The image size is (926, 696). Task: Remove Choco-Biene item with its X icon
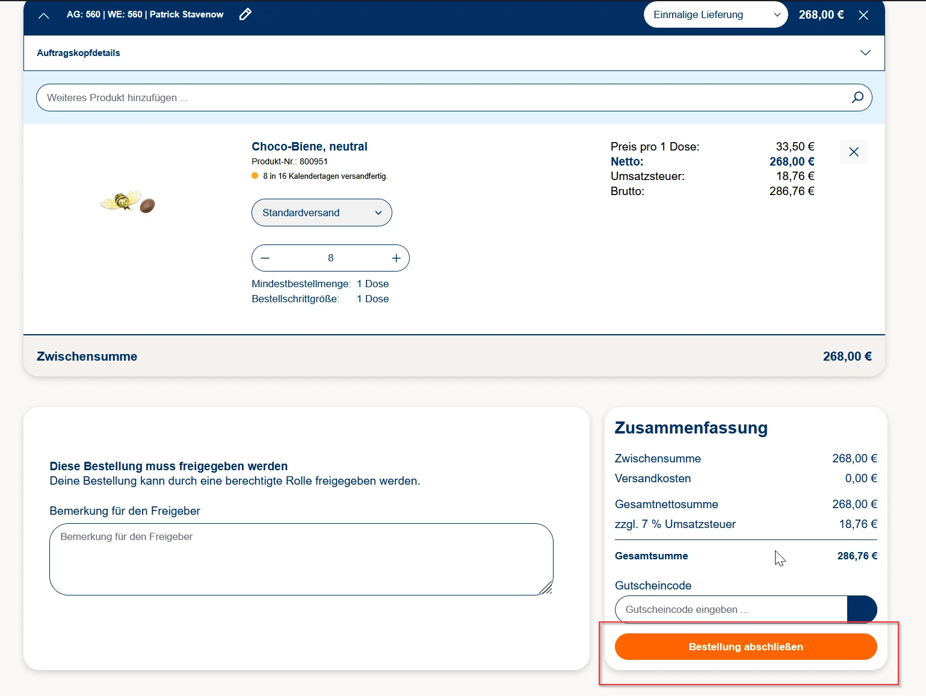coord(853,152)
